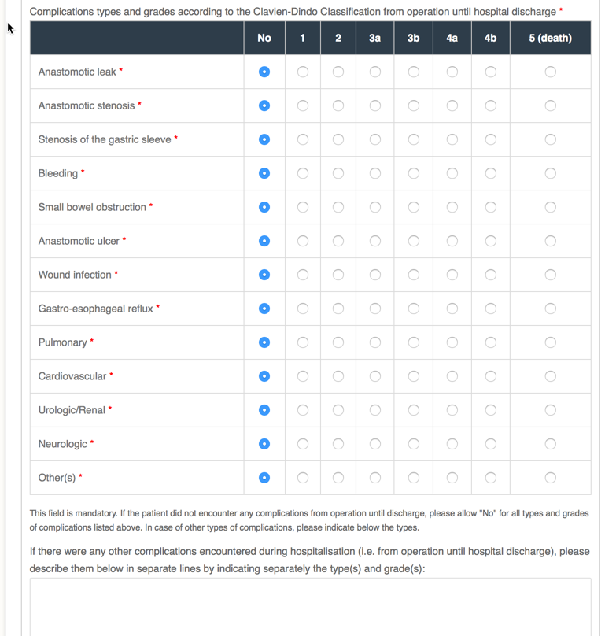
Task: Set Pulmonary complication to grade 5 (death)
Action: (x=550, y=342)
